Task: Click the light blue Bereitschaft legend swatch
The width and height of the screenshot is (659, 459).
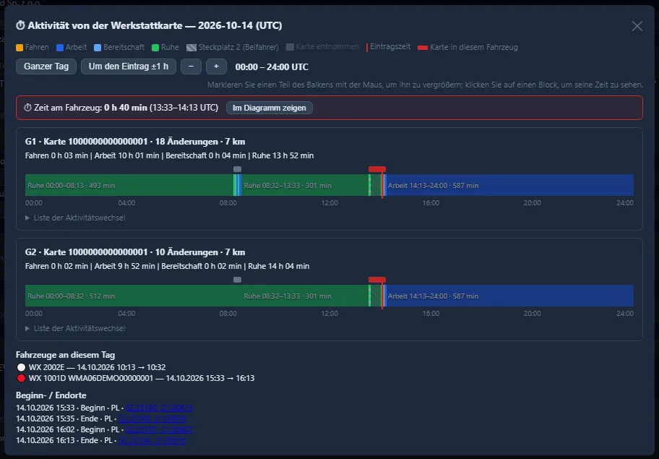Action: click(98, 48)
